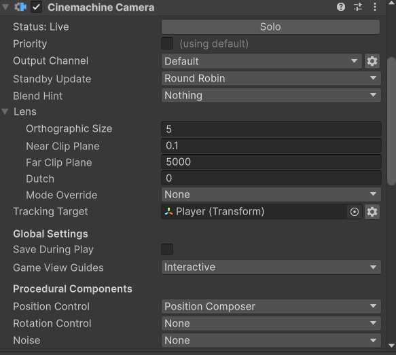This screenshot has height=355, width=396.
Task: Click the Cinemachine Camera header title
Action: click(x=101, y=7)
